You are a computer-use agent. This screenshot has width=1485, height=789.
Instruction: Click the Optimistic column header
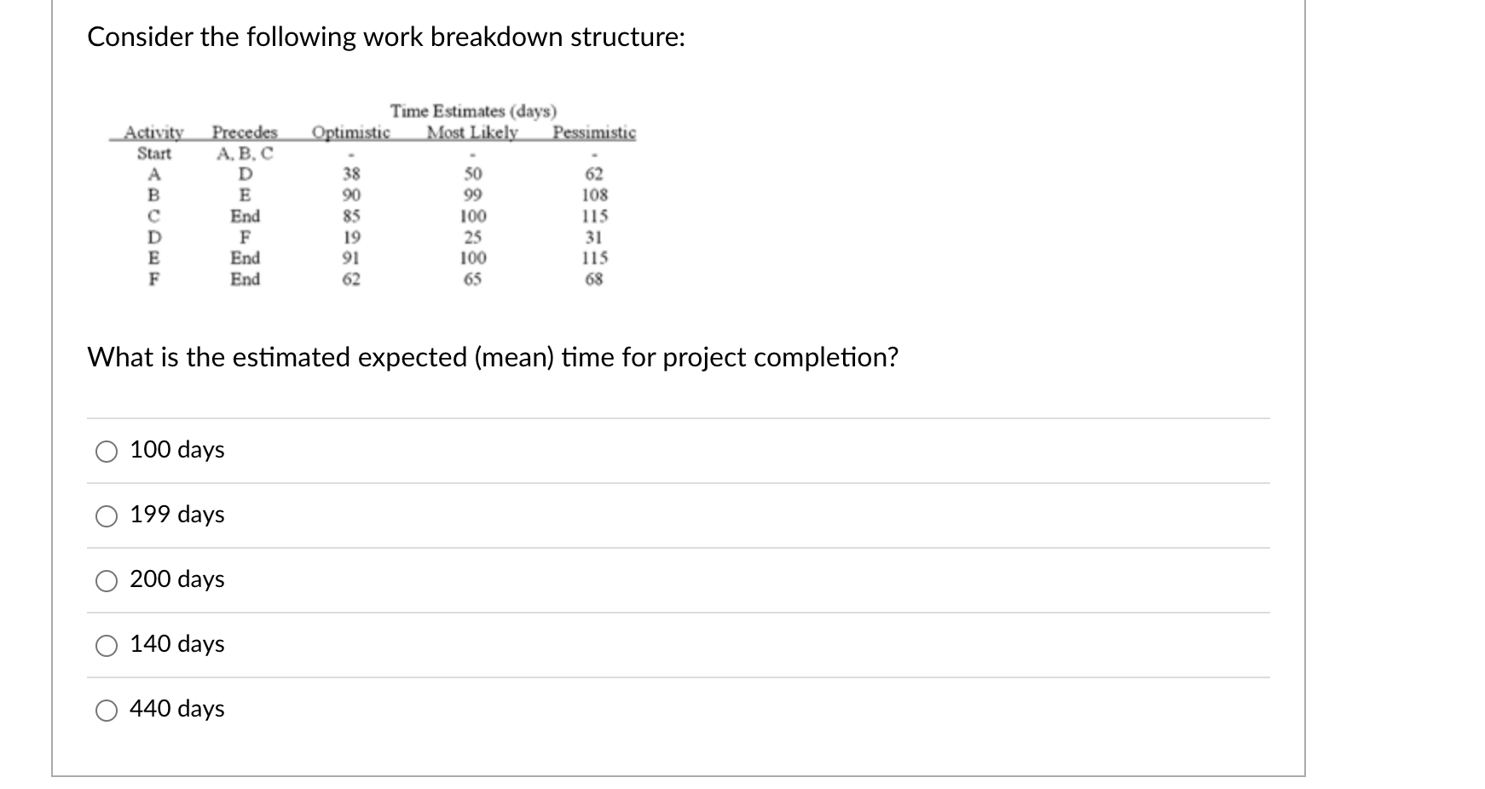coord(350,132)
